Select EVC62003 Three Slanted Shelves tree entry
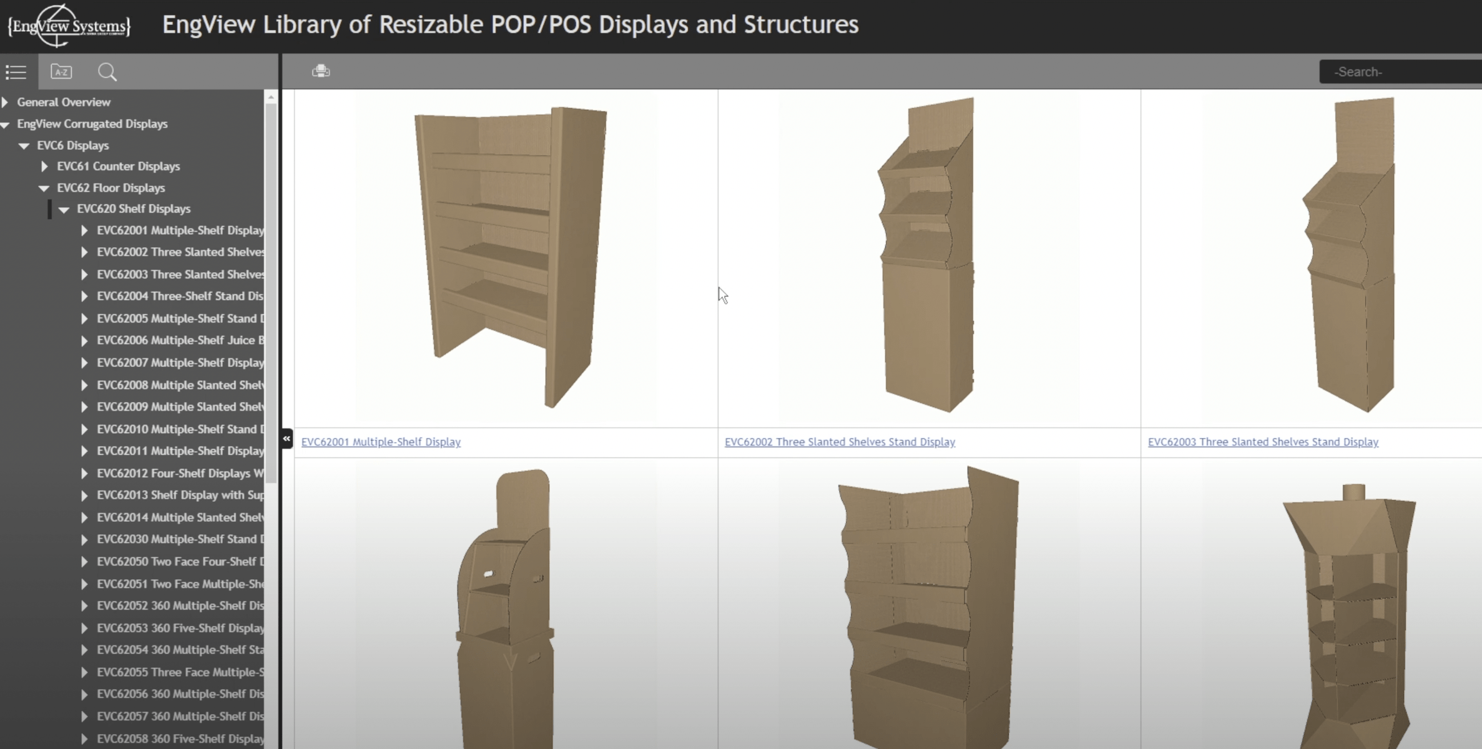1482x749 pixels. tap(180, 275)
